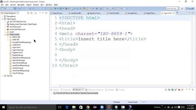The height and width of the screenshot is (110, 196).
Task: Click the Open Perspective icon
Action: (182, 9)
